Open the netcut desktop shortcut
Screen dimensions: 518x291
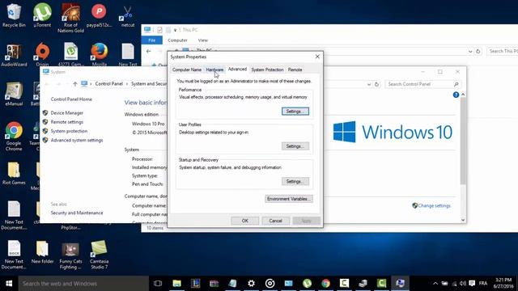click(128, 15)
